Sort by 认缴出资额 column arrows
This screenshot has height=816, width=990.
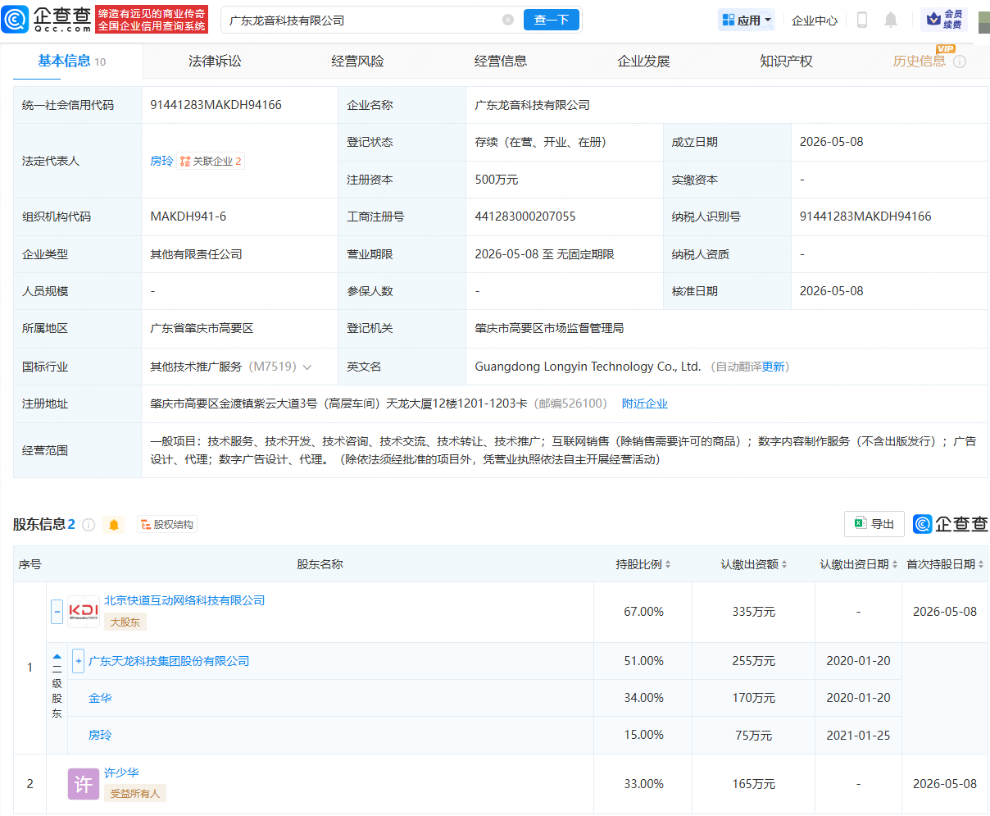click(784, 564)
